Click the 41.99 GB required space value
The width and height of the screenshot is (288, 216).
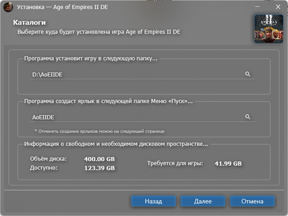pos(228,163)
